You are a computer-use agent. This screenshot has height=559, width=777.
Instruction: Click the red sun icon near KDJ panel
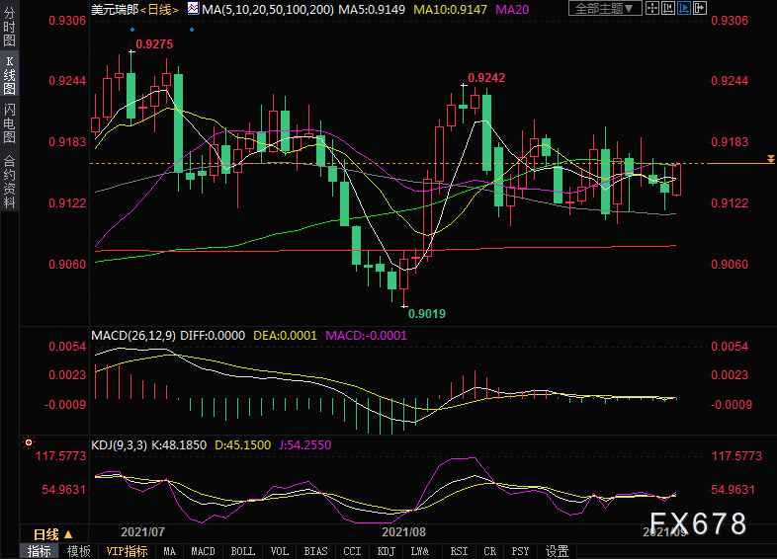click(29, 442)
